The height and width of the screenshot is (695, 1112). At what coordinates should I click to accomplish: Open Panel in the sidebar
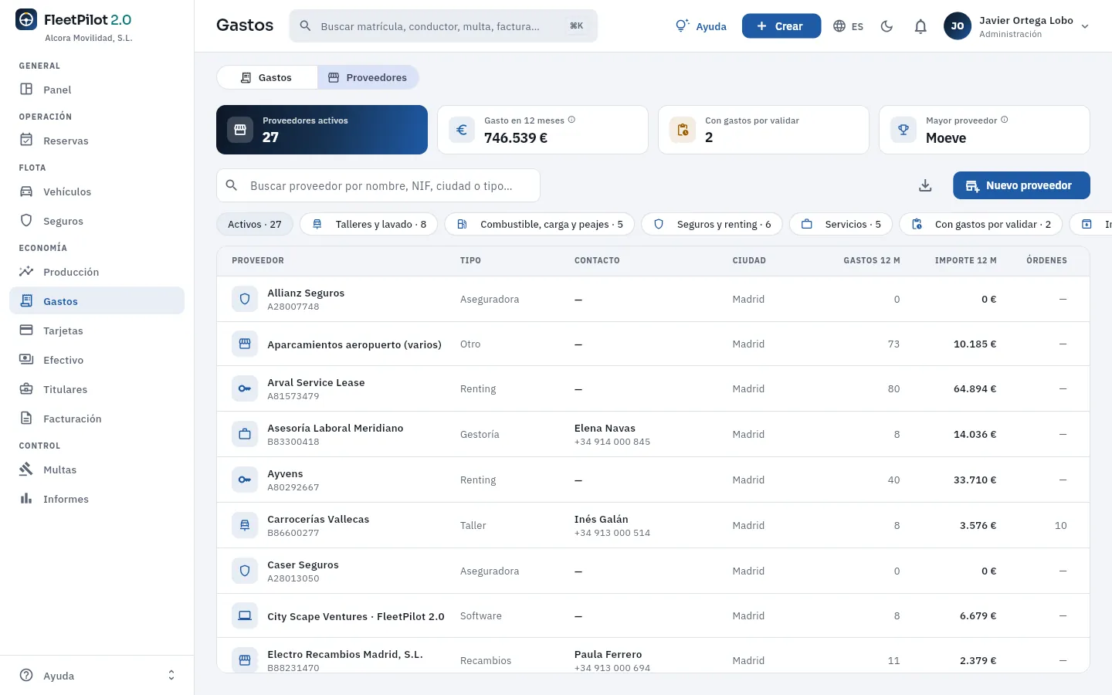97,90
